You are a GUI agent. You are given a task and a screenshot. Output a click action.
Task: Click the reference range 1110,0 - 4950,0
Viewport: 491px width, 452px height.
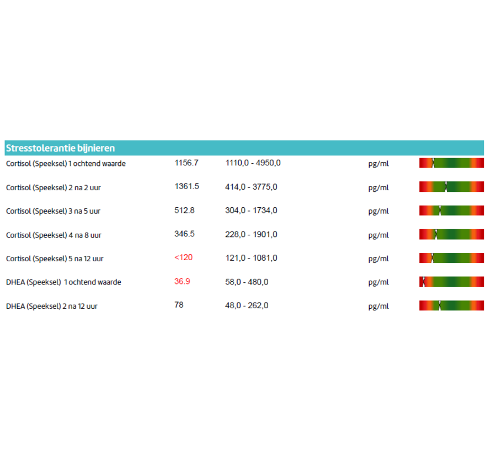(x=253, y=163)
